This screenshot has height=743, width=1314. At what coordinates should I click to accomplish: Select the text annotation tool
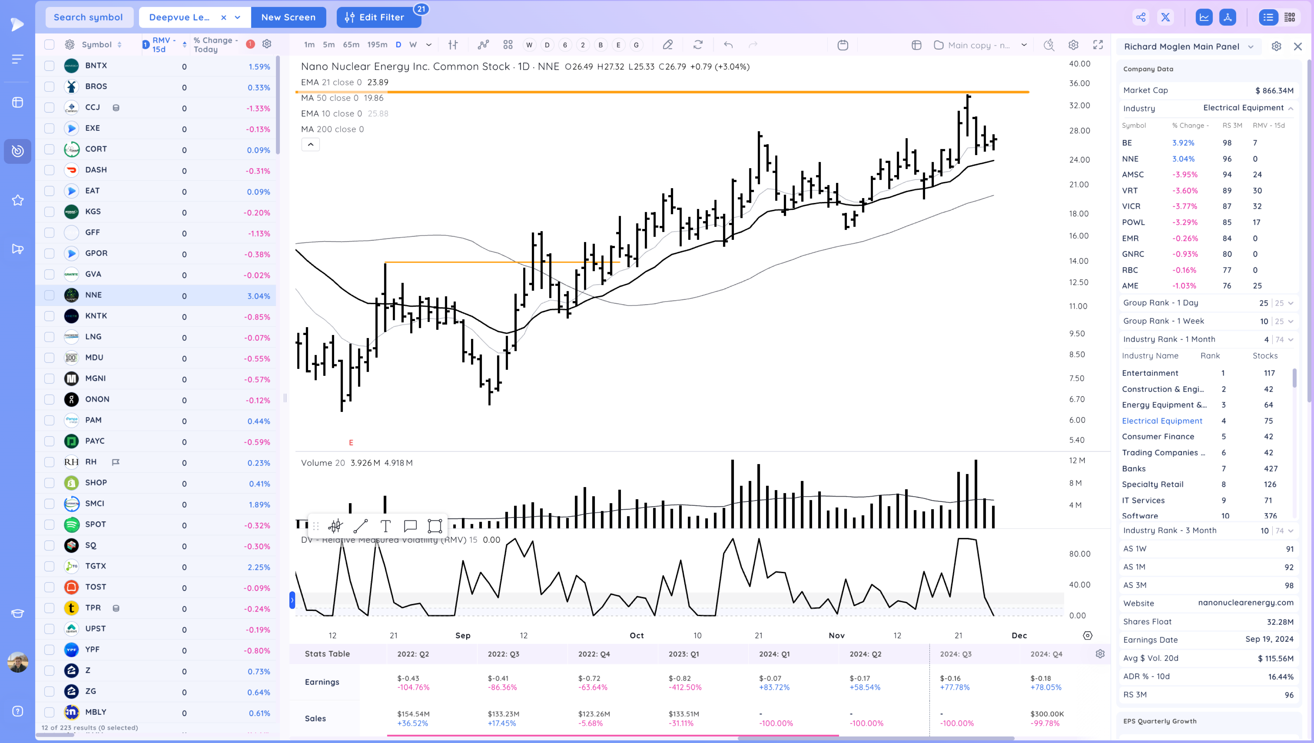386,526
